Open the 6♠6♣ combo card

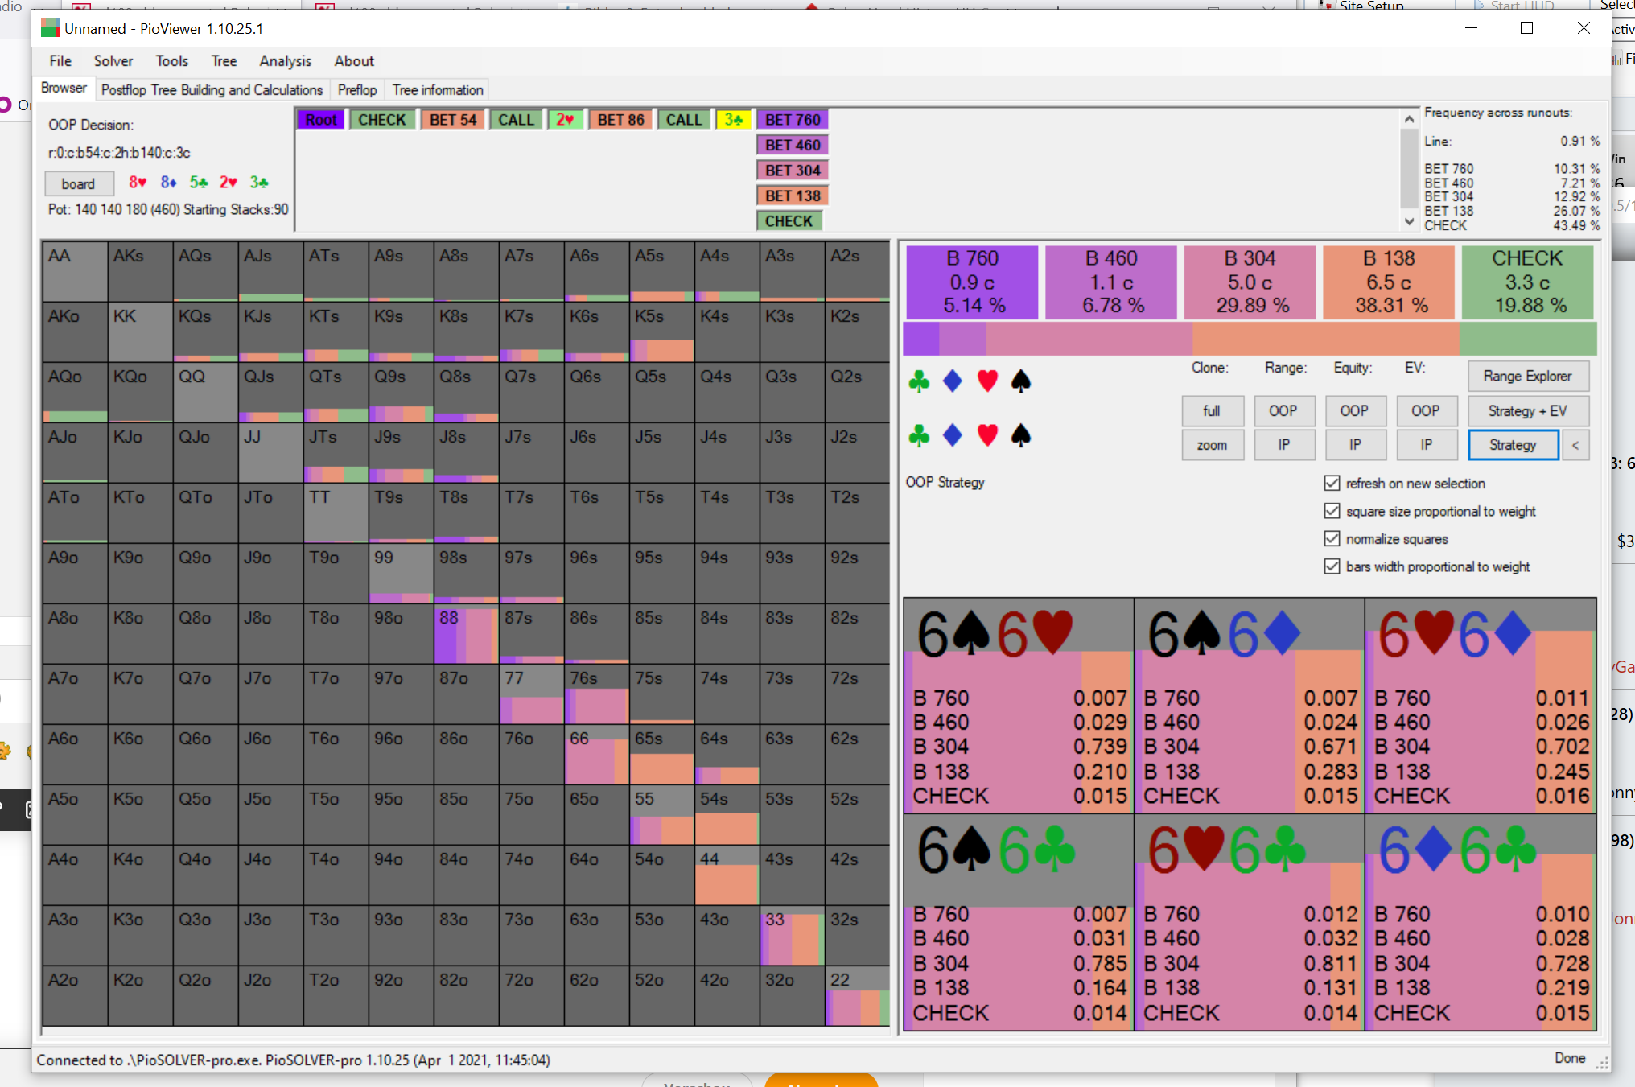pos(1019,922)
